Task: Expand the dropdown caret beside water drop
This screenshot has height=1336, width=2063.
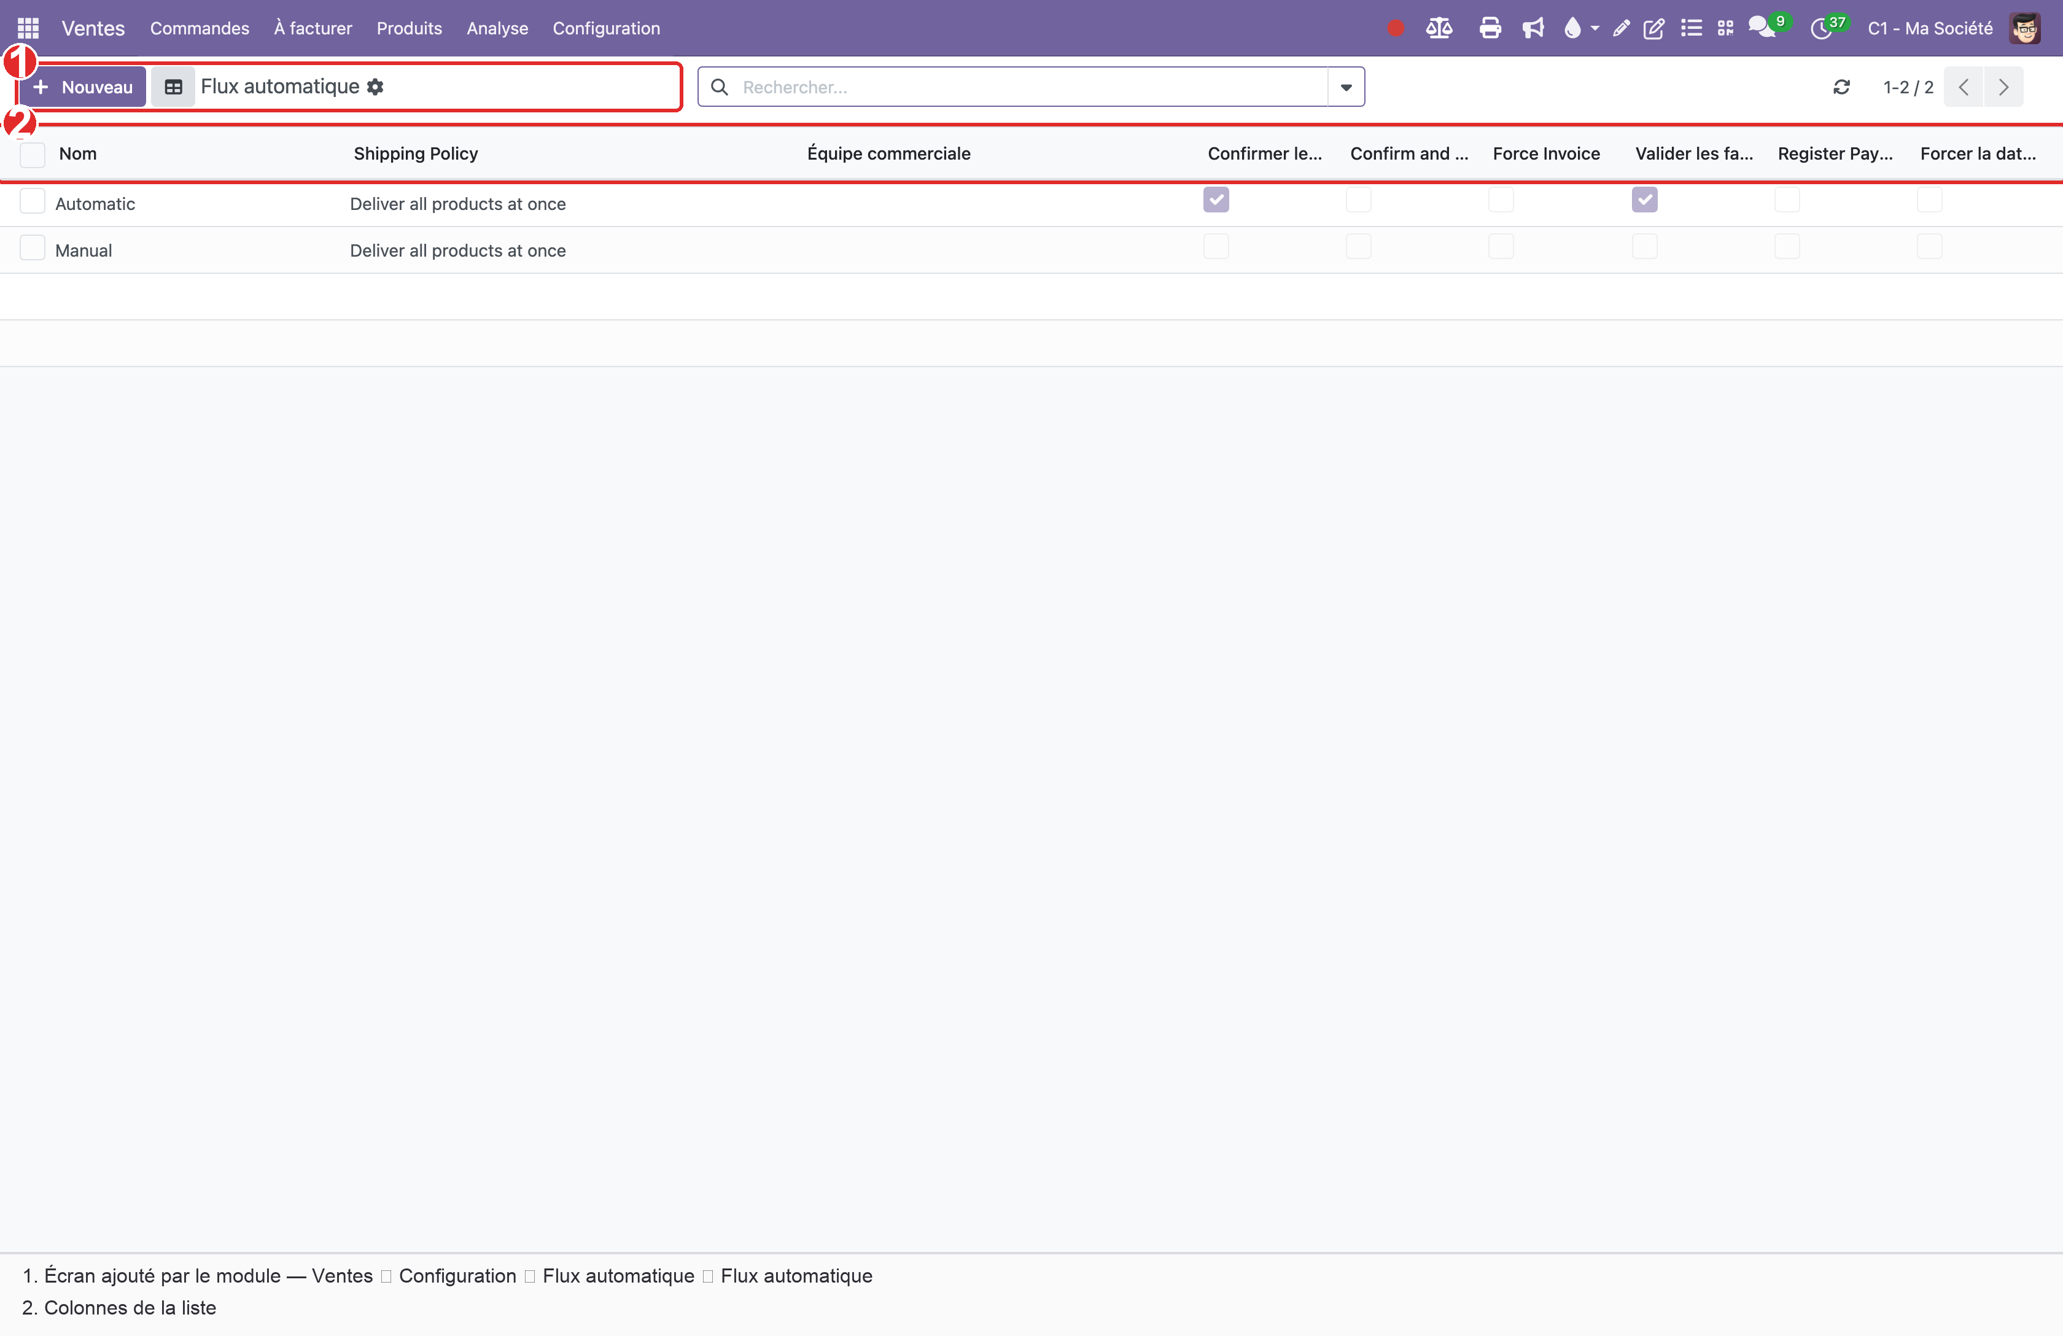Action: tap(1595, 29)
